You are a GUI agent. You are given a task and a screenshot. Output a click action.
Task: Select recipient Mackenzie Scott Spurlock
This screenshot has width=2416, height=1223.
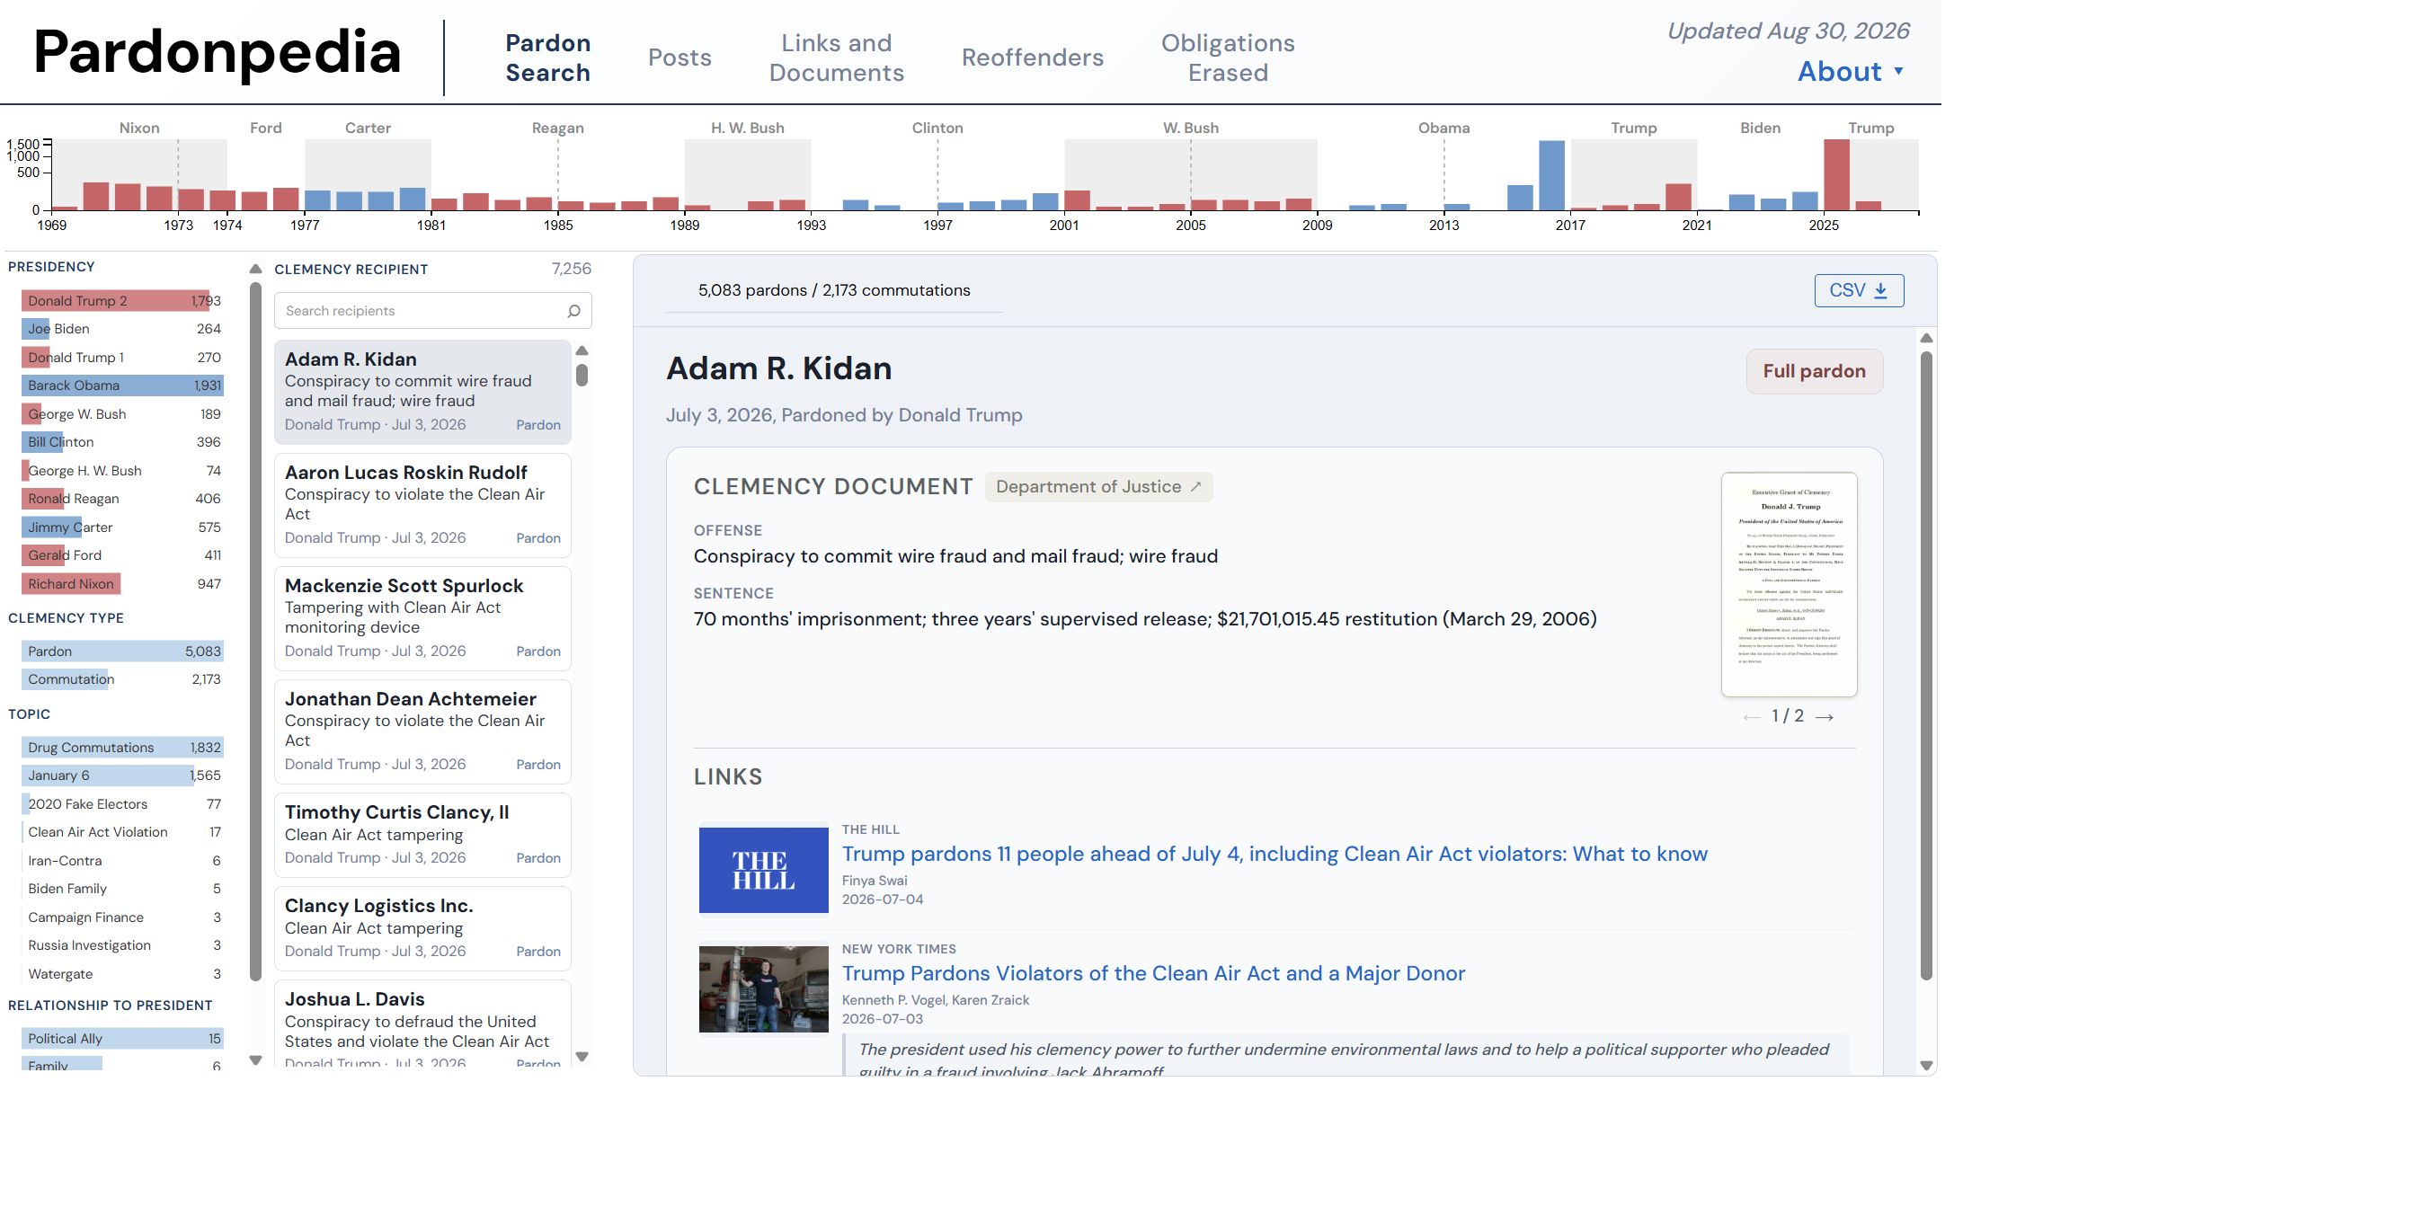pos(422,619)
